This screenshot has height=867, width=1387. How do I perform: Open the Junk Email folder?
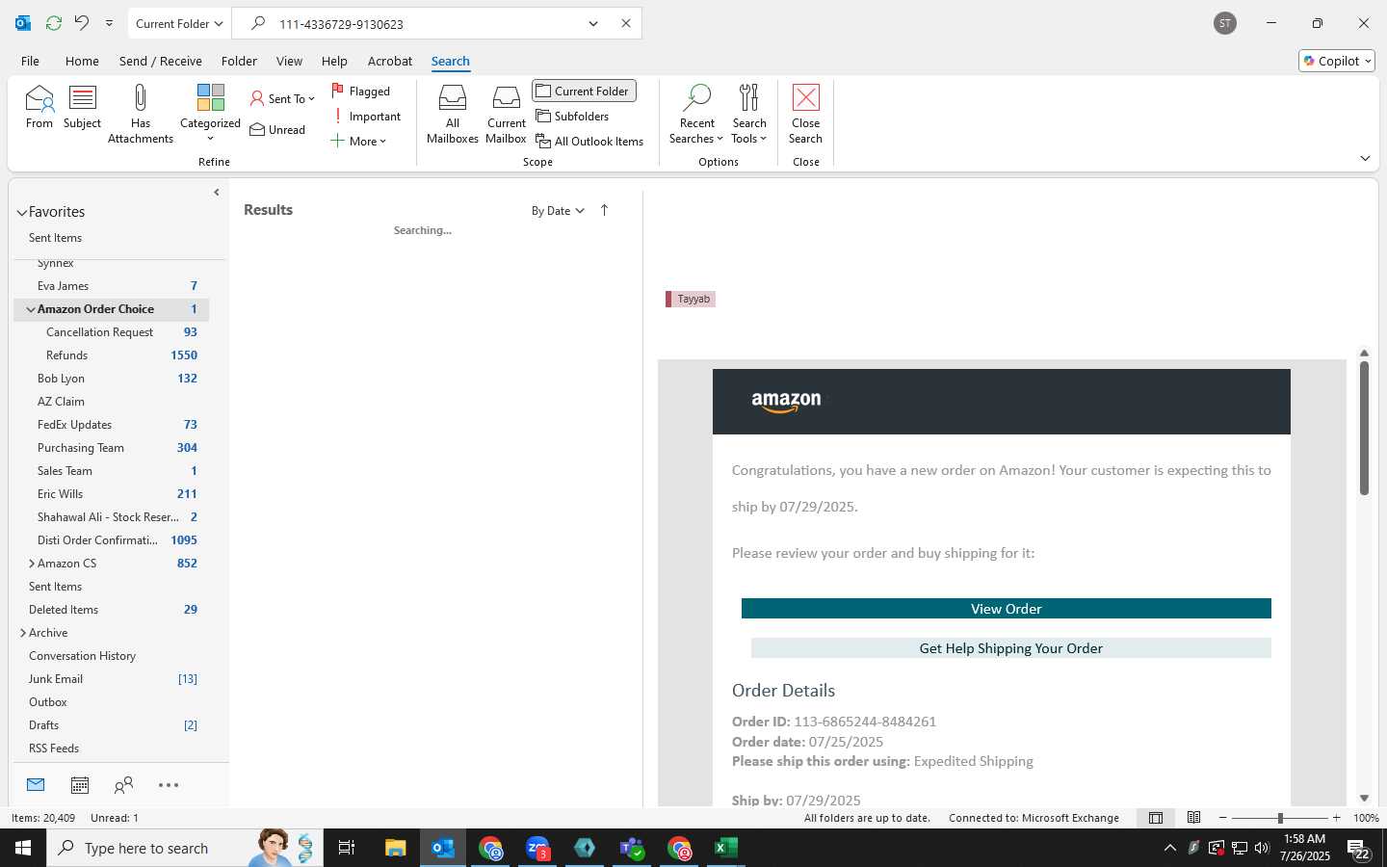tap(111, 679)
